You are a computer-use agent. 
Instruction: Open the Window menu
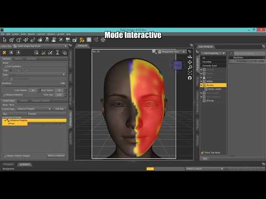pos(51,34)
